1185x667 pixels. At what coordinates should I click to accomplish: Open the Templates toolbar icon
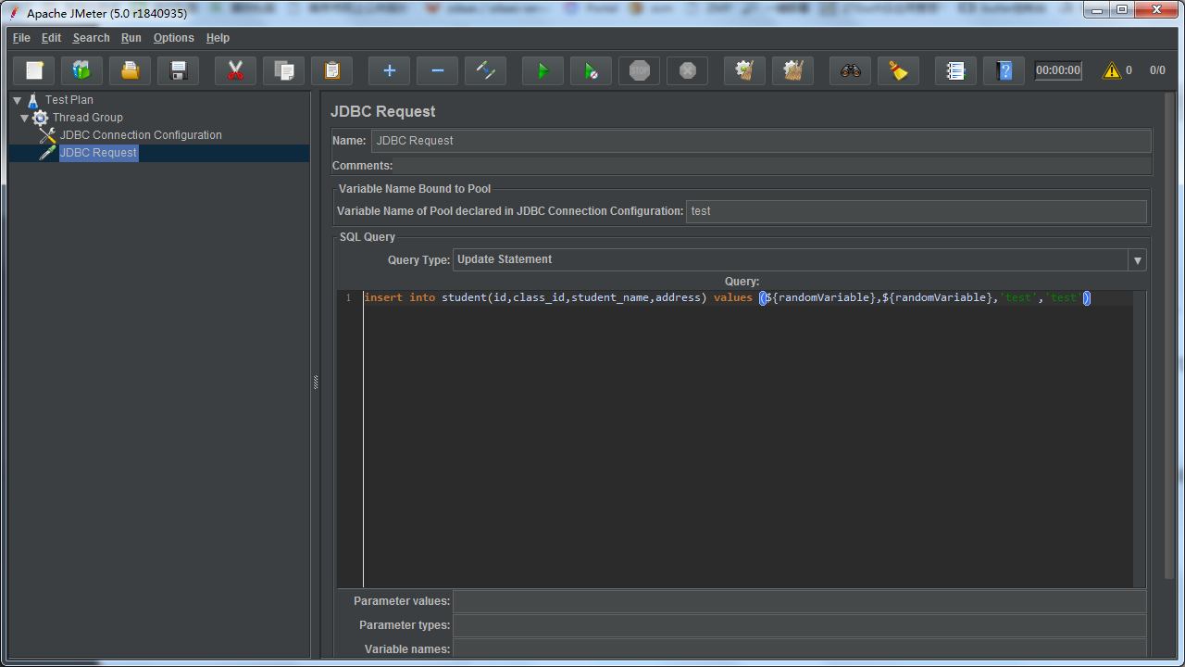(82, 70)
